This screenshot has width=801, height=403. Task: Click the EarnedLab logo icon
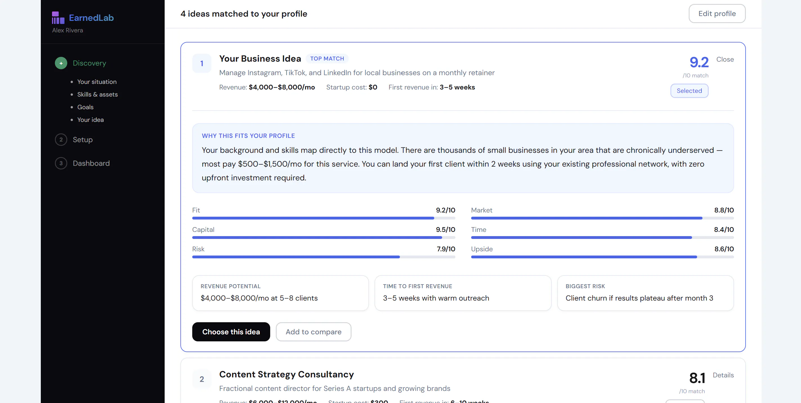58,18
